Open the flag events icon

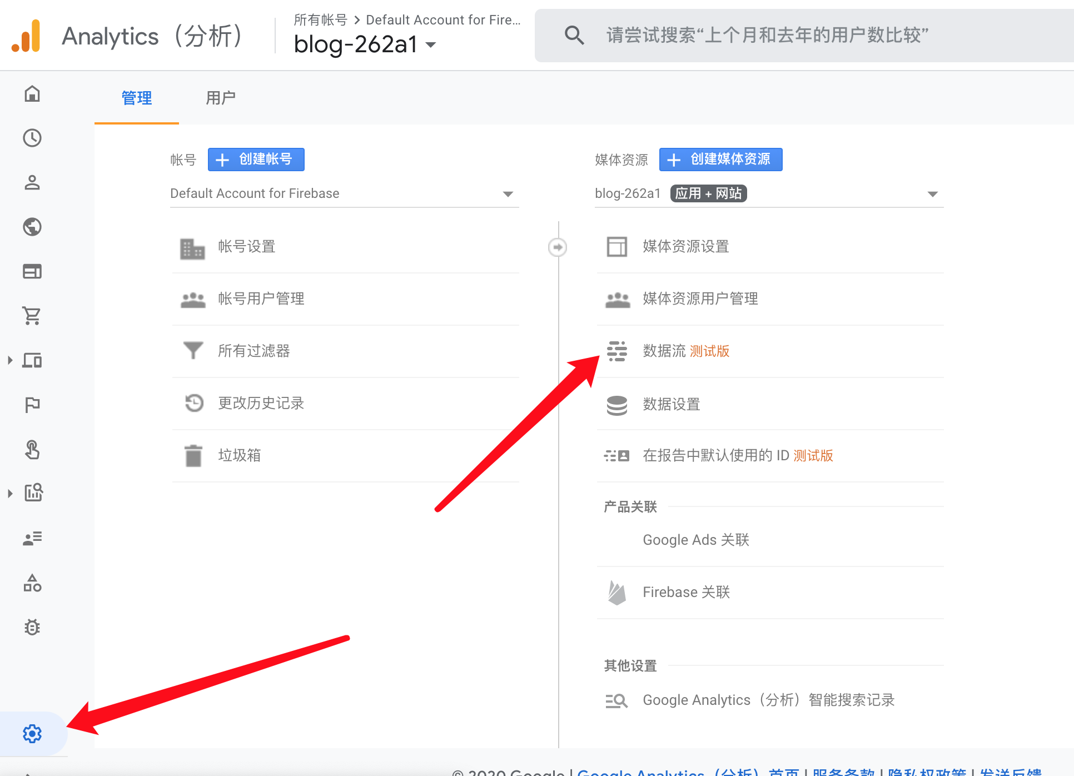32,405
